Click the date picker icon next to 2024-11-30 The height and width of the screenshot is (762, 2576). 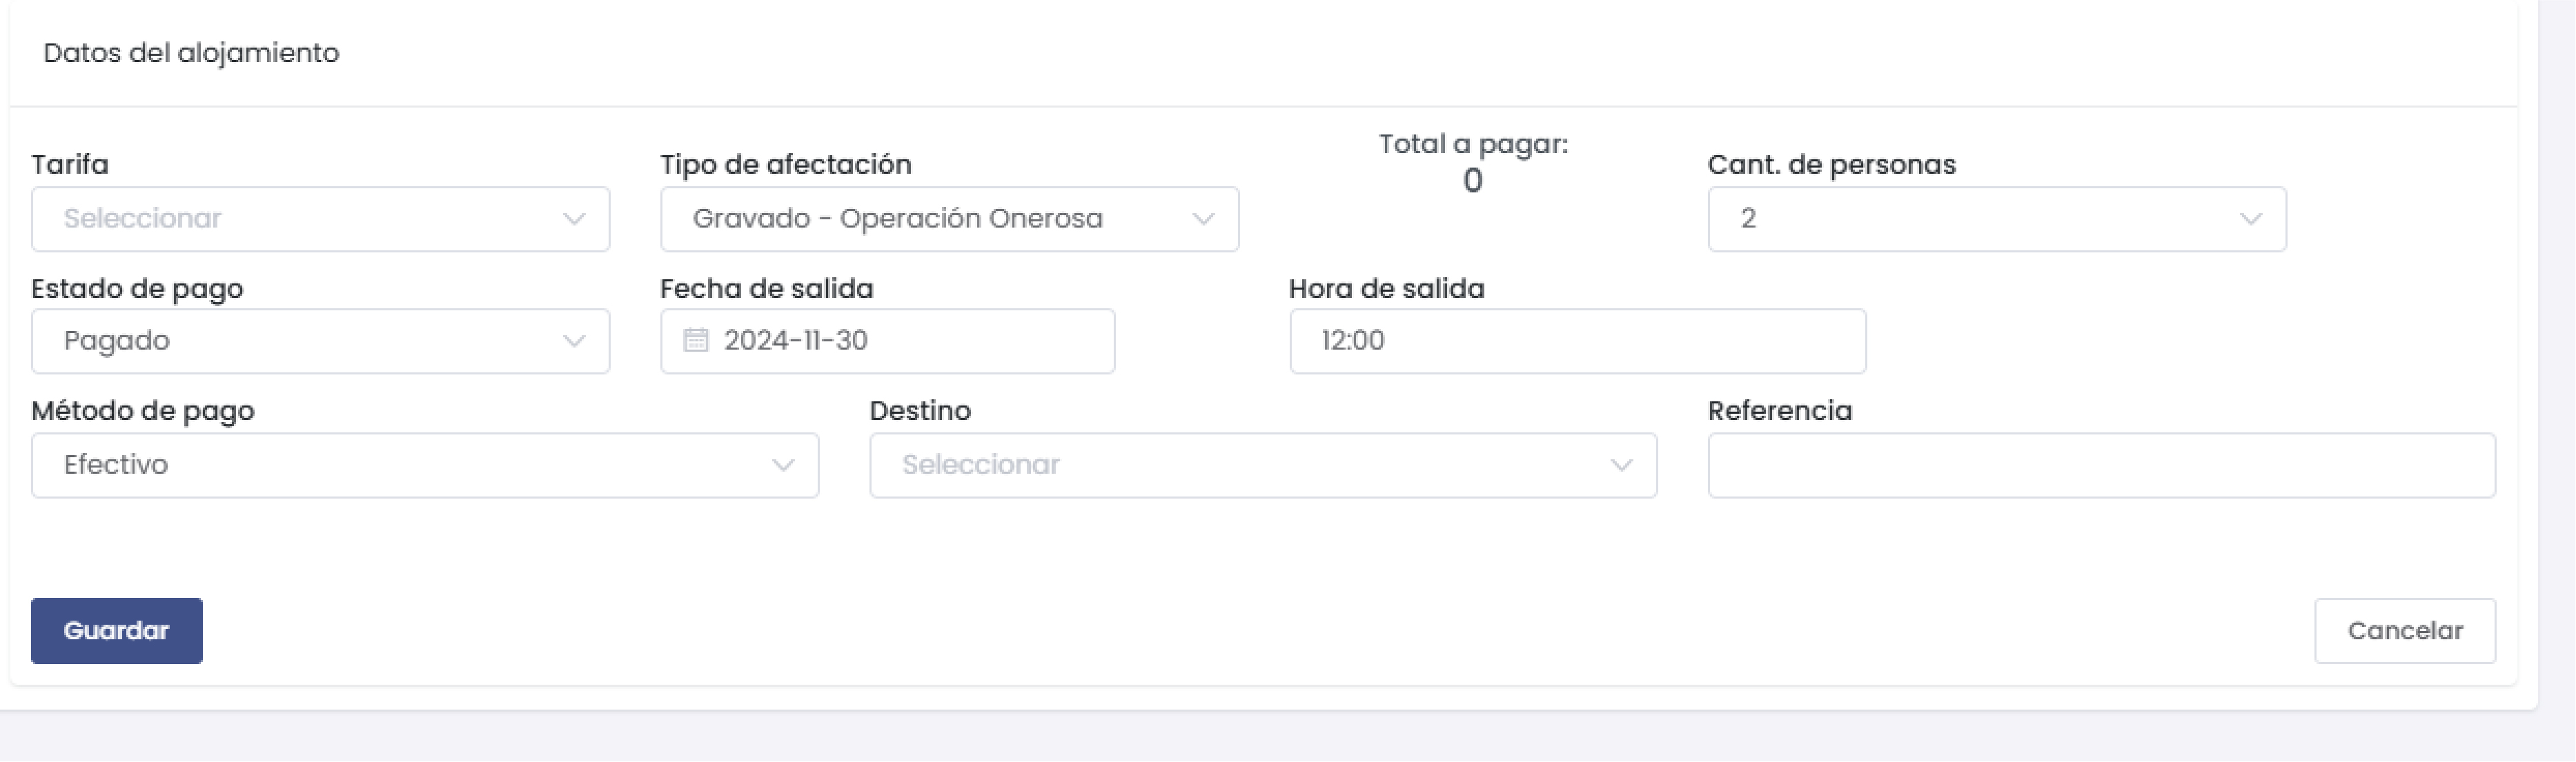pos(692,341)
